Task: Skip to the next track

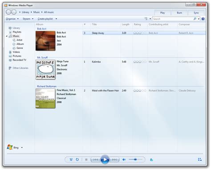Action: (114, 160)
